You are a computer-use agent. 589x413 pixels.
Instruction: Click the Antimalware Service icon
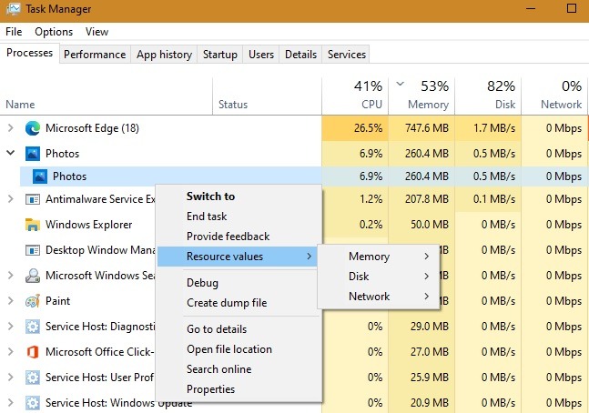(x=33, y=199)
